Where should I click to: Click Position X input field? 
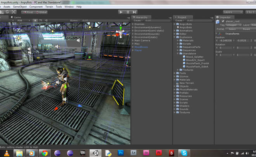(x=225, y=40)
